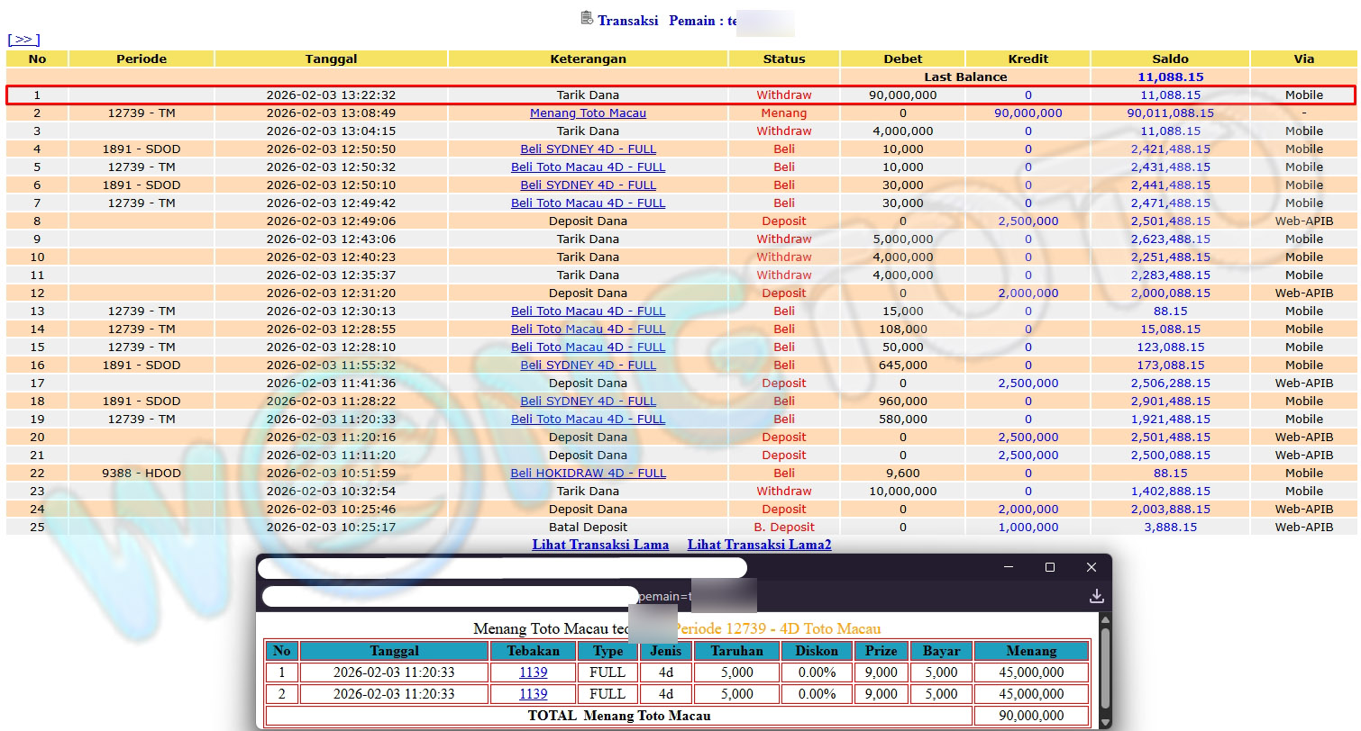Click Tebakan 1139 link in popup row 1
1361x731 pixels.
[x=533, y=672]
